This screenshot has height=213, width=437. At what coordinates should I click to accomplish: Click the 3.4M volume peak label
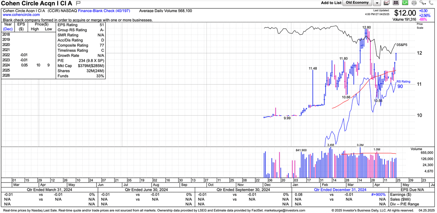click(x=331, y=145)
